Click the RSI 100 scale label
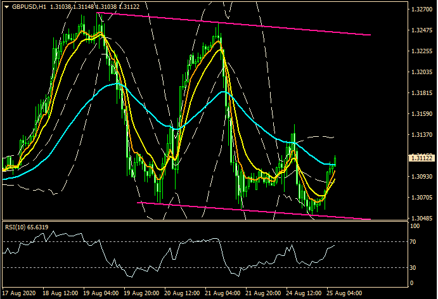438x299 pixels. pos(416,226)
